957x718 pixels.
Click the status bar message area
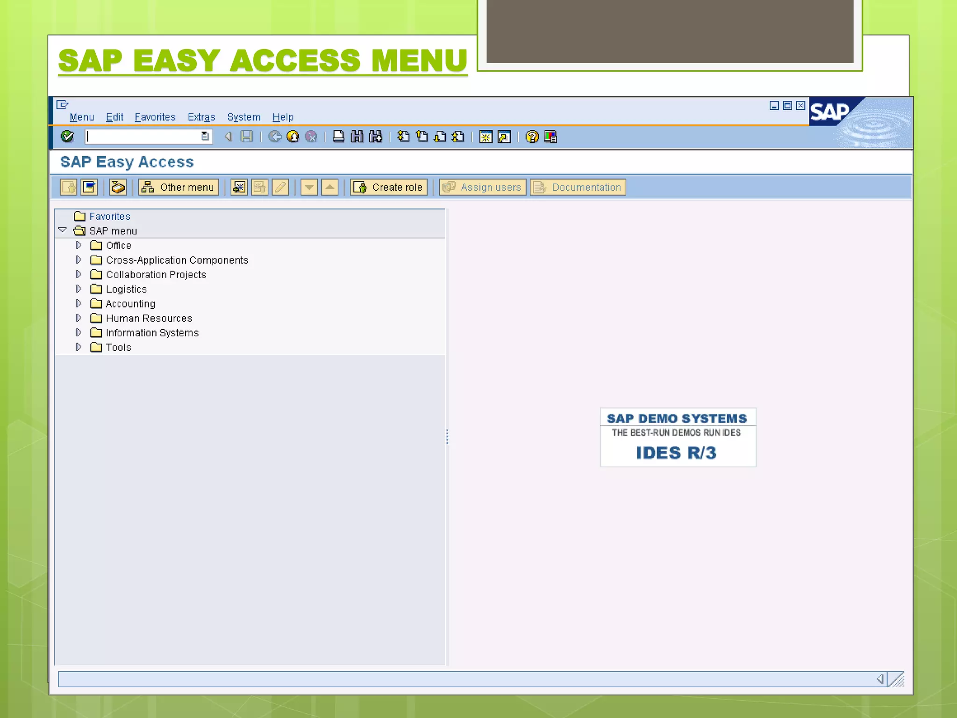[x=465, y=679]
